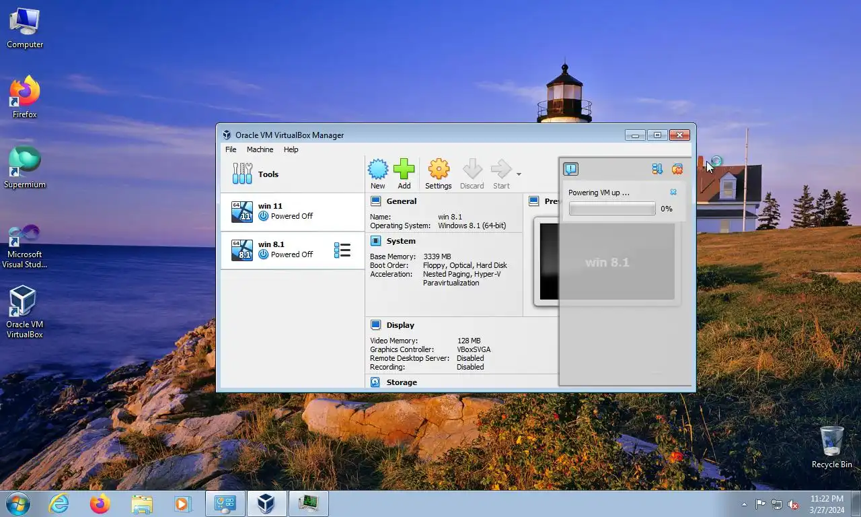Image resolution: width=861 pixels, height=517 pixels.
Task: Open the Machine menu
Action: pos(260,149)
